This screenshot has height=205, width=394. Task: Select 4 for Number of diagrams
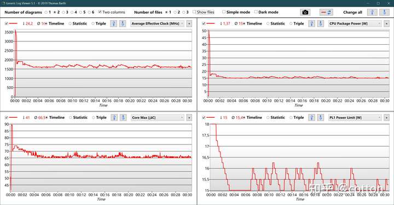coord(74,12)
